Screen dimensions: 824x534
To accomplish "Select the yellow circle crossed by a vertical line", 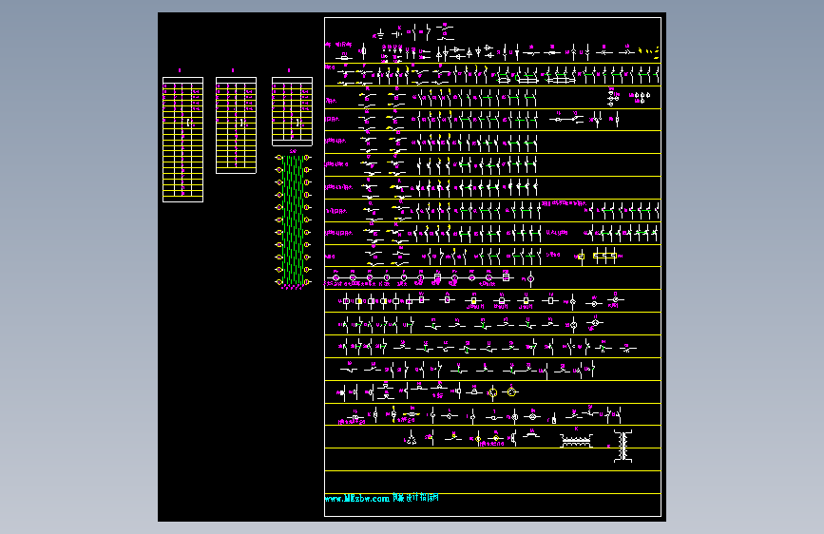I will coord(492,392).
